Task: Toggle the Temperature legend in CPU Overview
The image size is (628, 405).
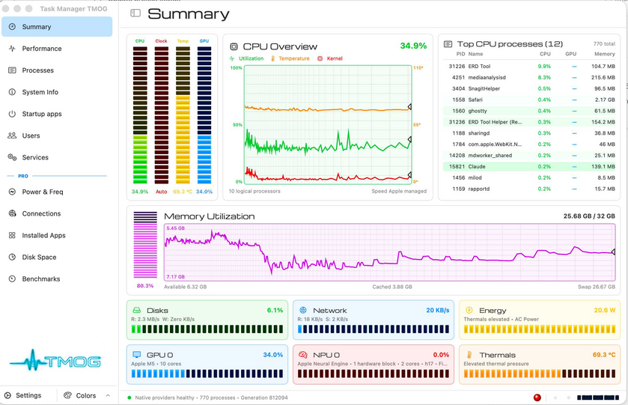Action: (290, 58)
